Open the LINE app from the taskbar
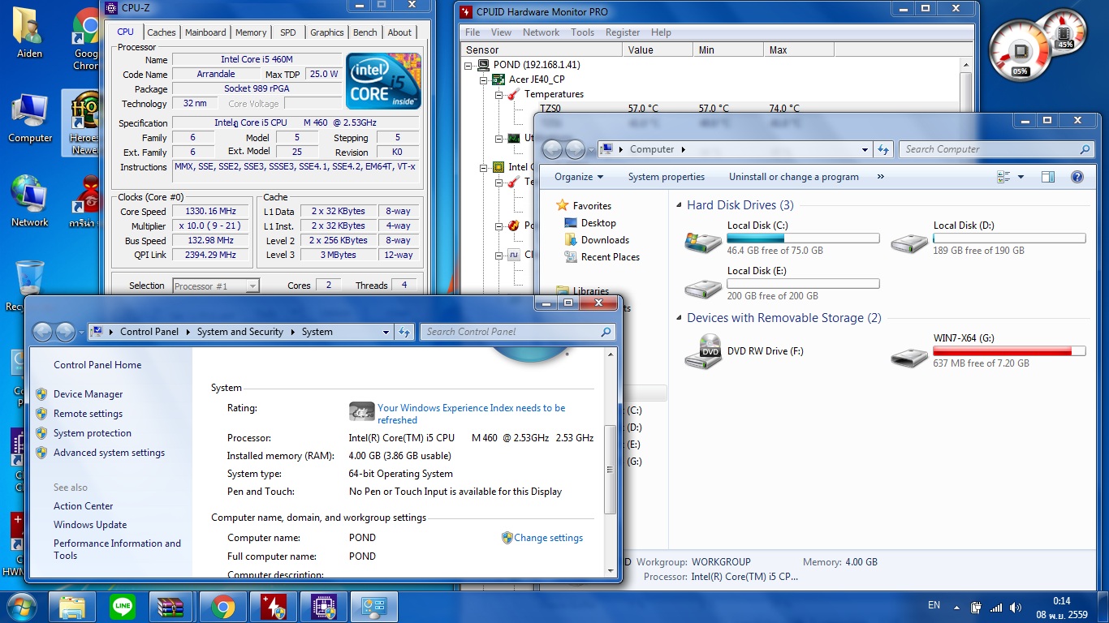The image size is (1109, 623). [123, 606]
